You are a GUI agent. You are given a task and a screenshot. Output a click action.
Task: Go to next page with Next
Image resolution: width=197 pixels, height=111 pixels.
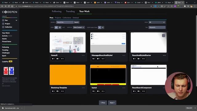pos(112,103)
